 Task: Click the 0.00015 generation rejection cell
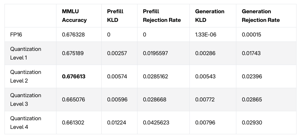pos(251,35)
